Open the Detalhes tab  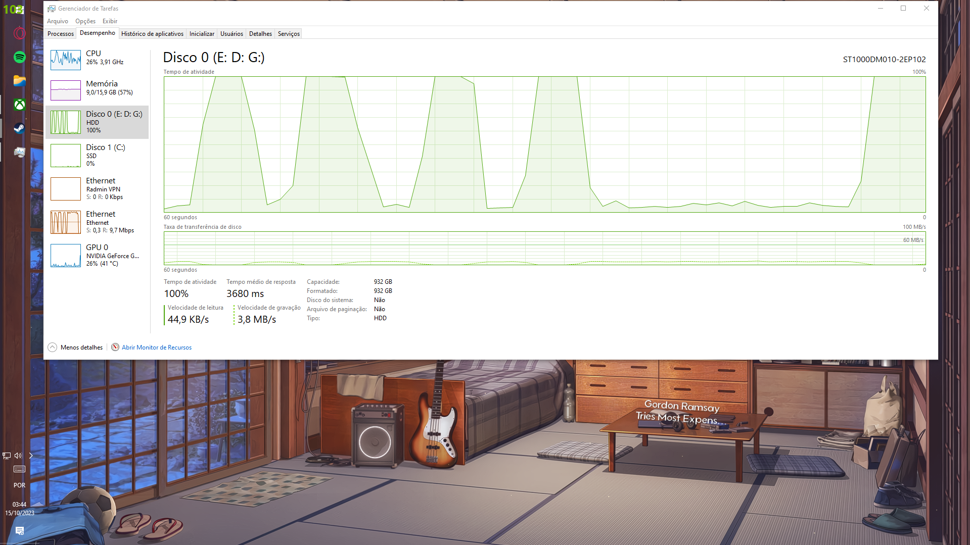pyautogui.click(x=260, y=34)
